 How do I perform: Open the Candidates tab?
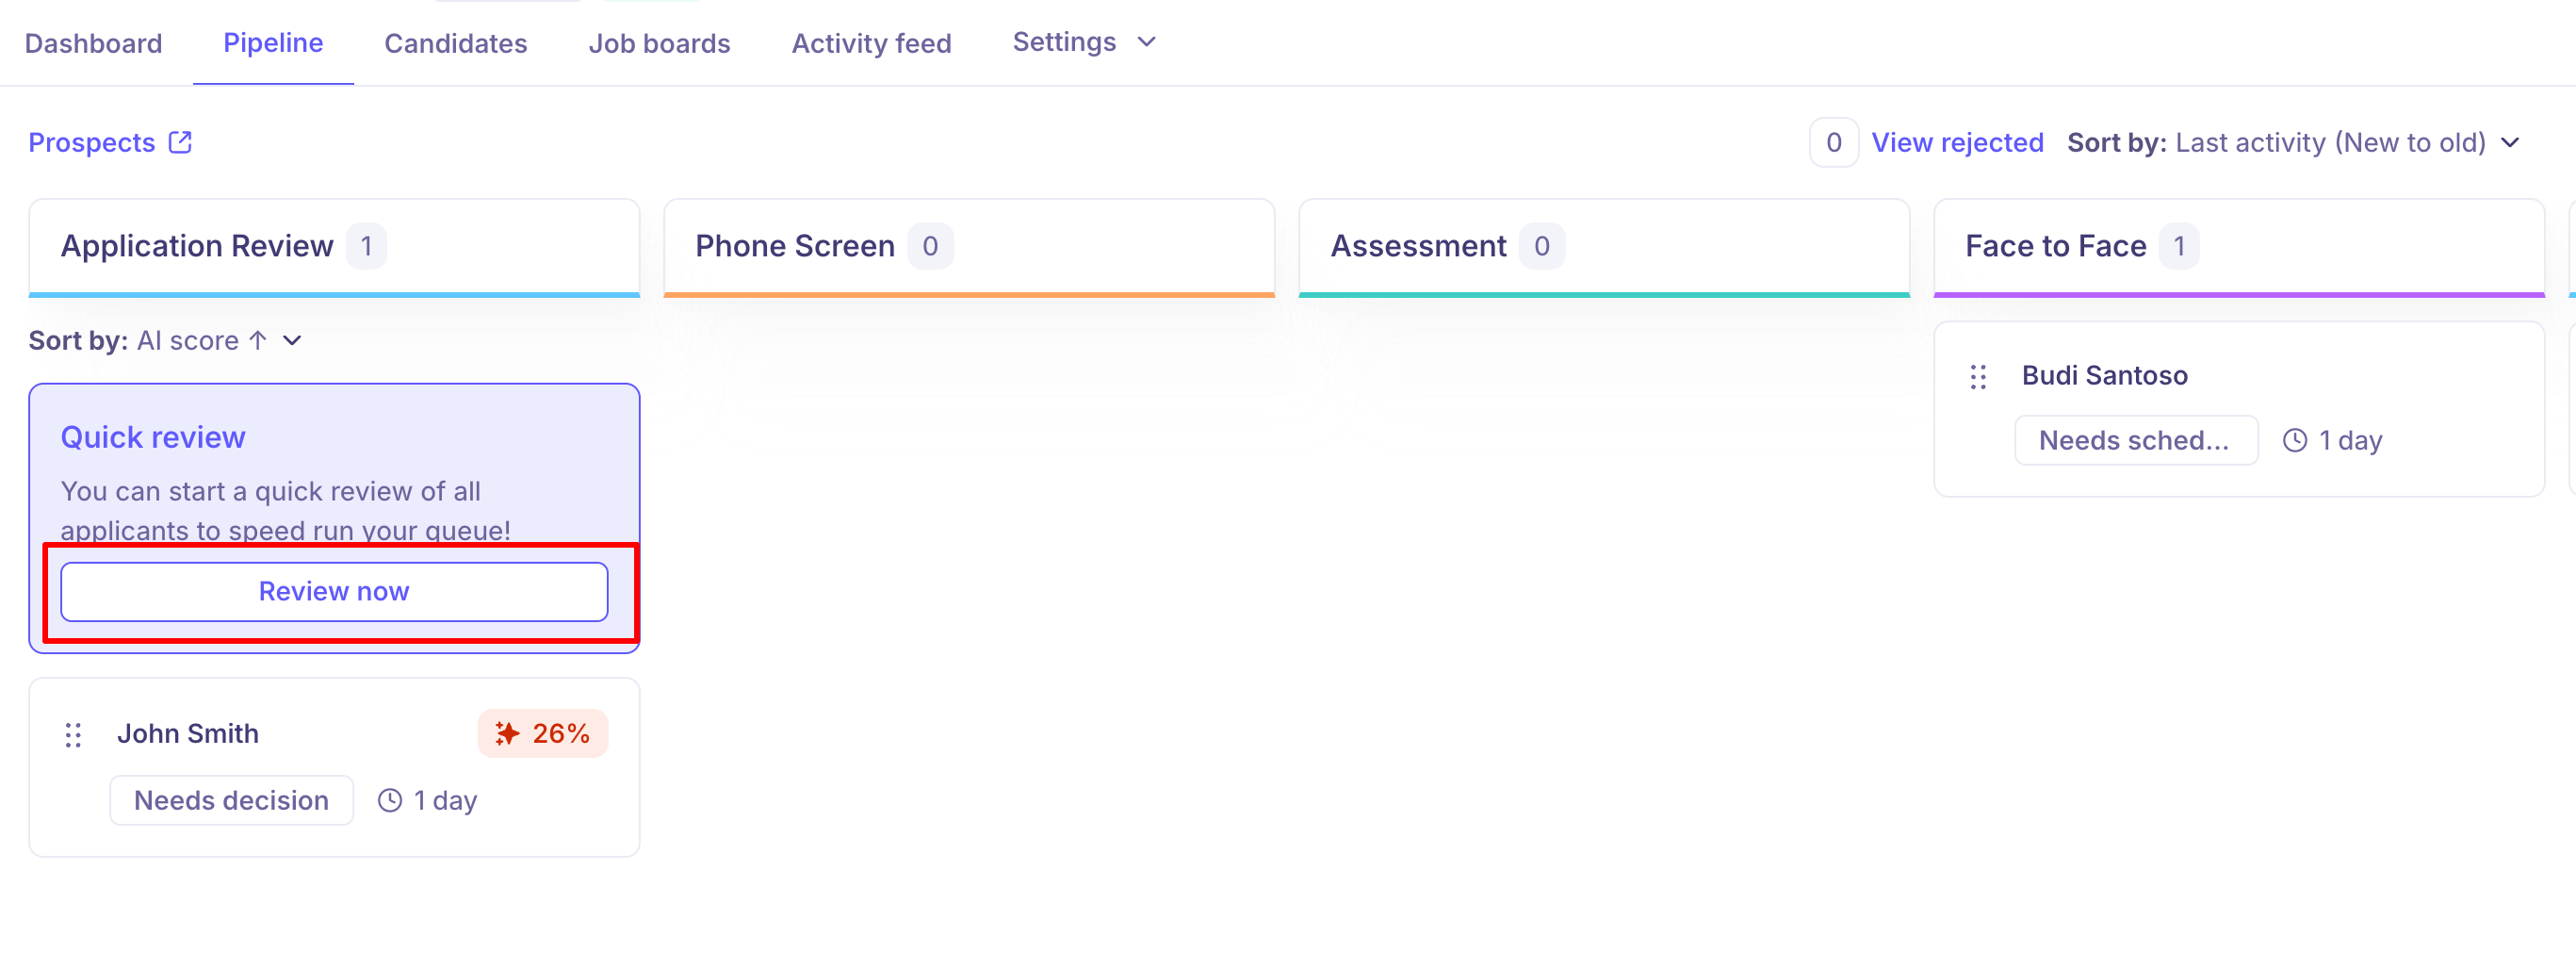coord(455,43)
